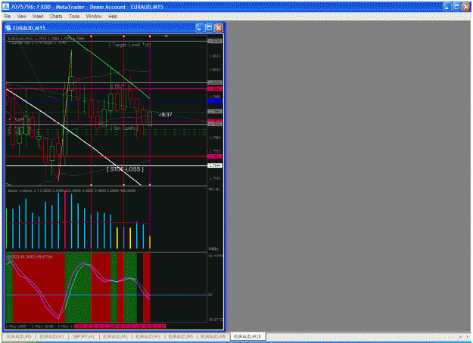
Task: Close the main MetaTrader window
Action: pyautogui.click(x=466, y=7)
